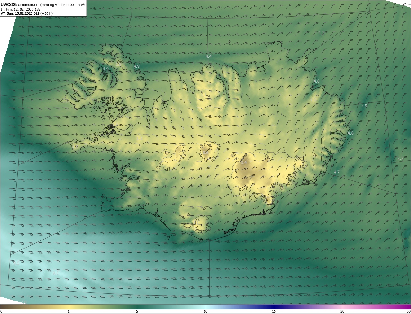Click the '4.8' value label on the east coast

coord(350,133)
